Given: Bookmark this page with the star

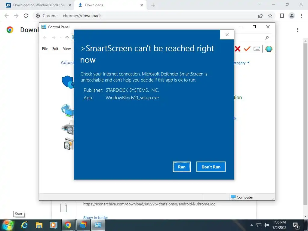Looking at the screenshot, I should click(x=270, y=16).
